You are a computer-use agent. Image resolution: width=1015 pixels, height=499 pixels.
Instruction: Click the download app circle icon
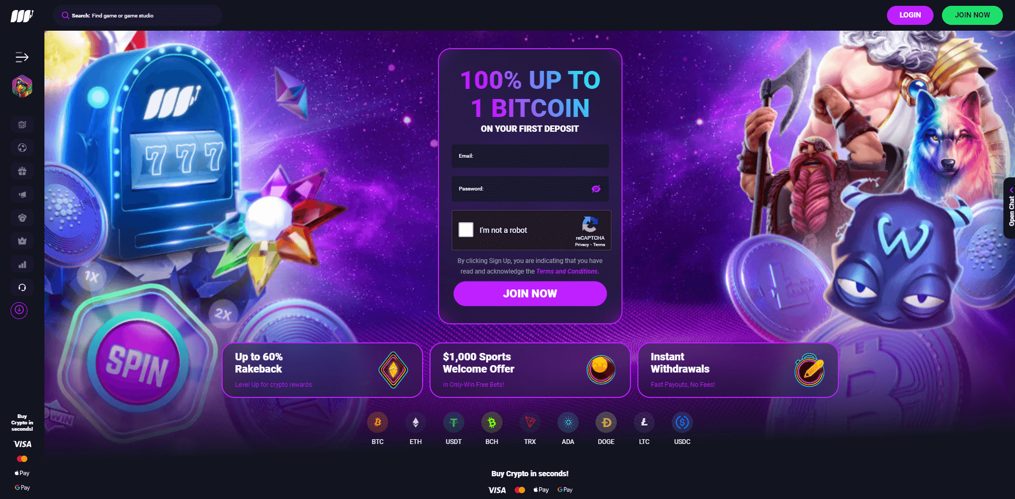tap(19, 310)
